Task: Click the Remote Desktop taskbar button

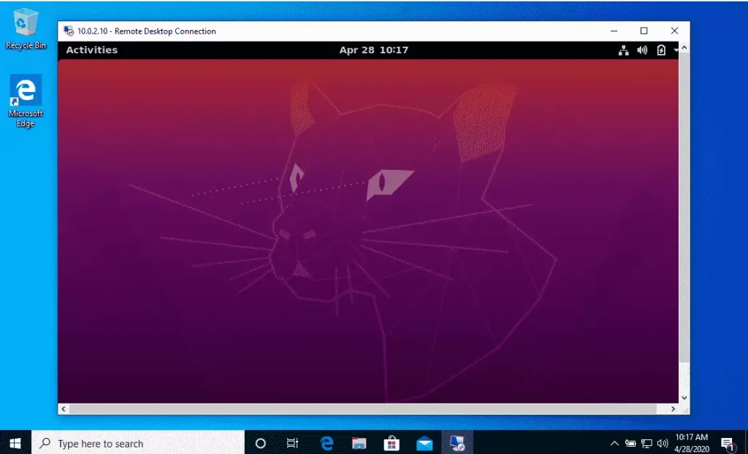Action: click(457, 444)
